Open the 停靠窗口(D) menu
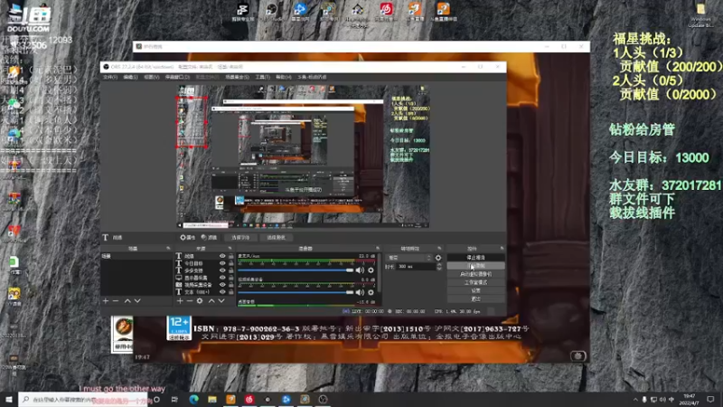The image size is (723, 407). [177, 77]
